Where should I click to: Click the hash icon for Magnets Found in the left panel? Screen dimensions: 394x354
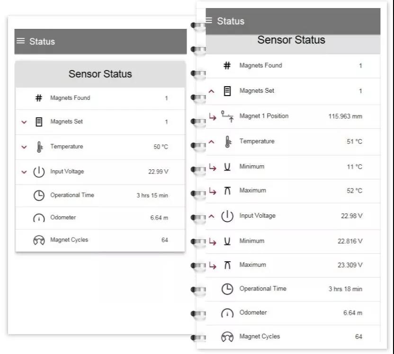39,98
